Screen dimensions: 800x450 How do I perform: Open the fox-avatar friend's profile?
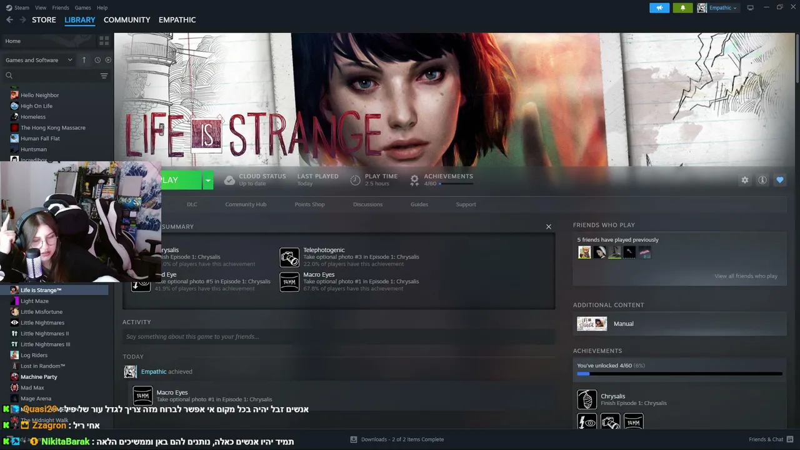584,252
